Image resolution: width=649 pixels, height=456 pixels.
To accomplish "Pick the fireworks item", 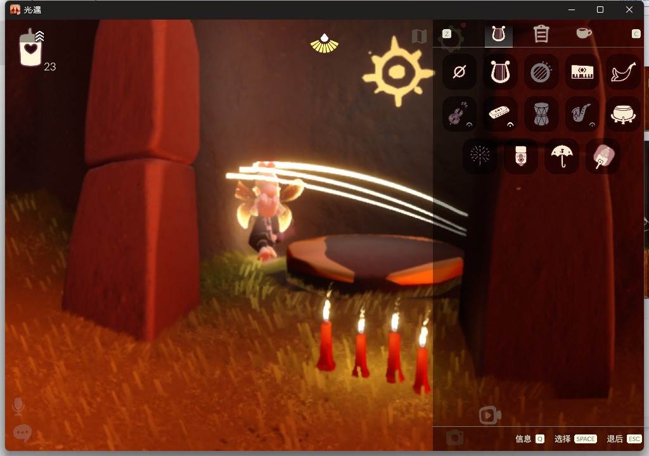I will click(480, 156).
